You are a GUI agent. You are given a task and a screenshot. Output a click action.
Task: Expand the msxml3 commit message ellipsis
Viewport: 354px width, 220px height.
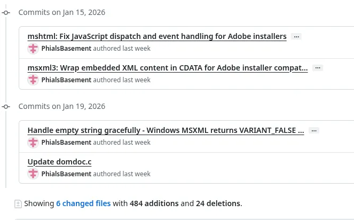pos(318,68)
